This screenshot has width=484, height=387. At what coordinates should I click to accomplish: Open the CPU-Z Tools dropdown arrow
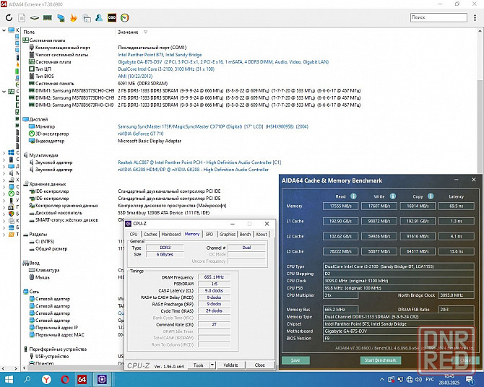pyautogui.click(x=212, y=365)
